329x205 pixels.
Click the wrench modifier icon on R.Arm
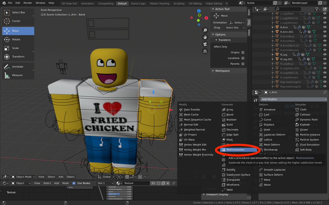tap(299, 27)
